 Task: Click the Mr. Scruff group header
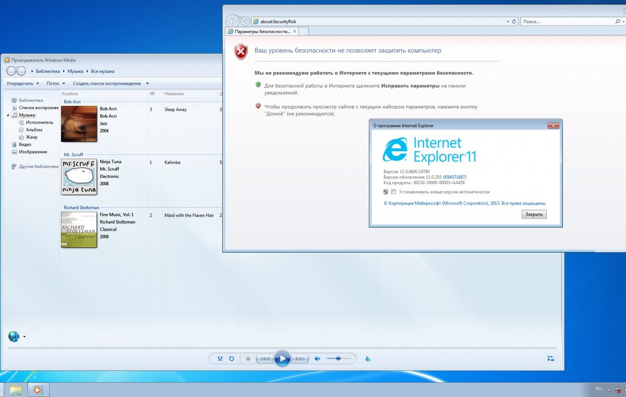[x=74, y=155]
